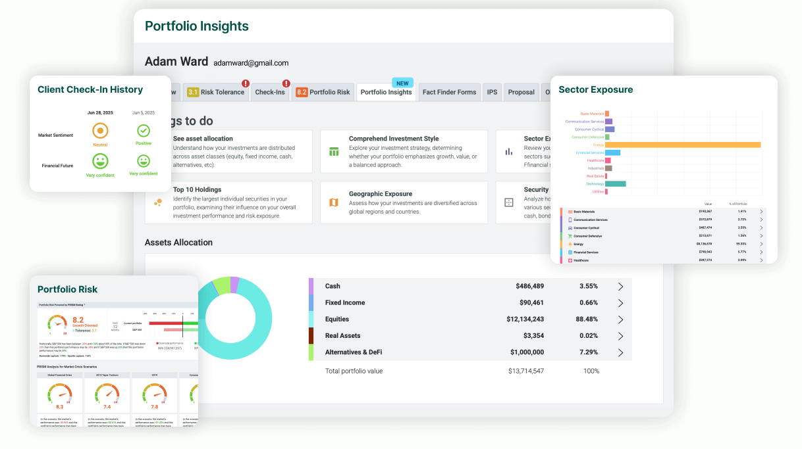Click the Basic Materials sector icon in table
Viewport: 802px width, 449px height.
[570, 212]
